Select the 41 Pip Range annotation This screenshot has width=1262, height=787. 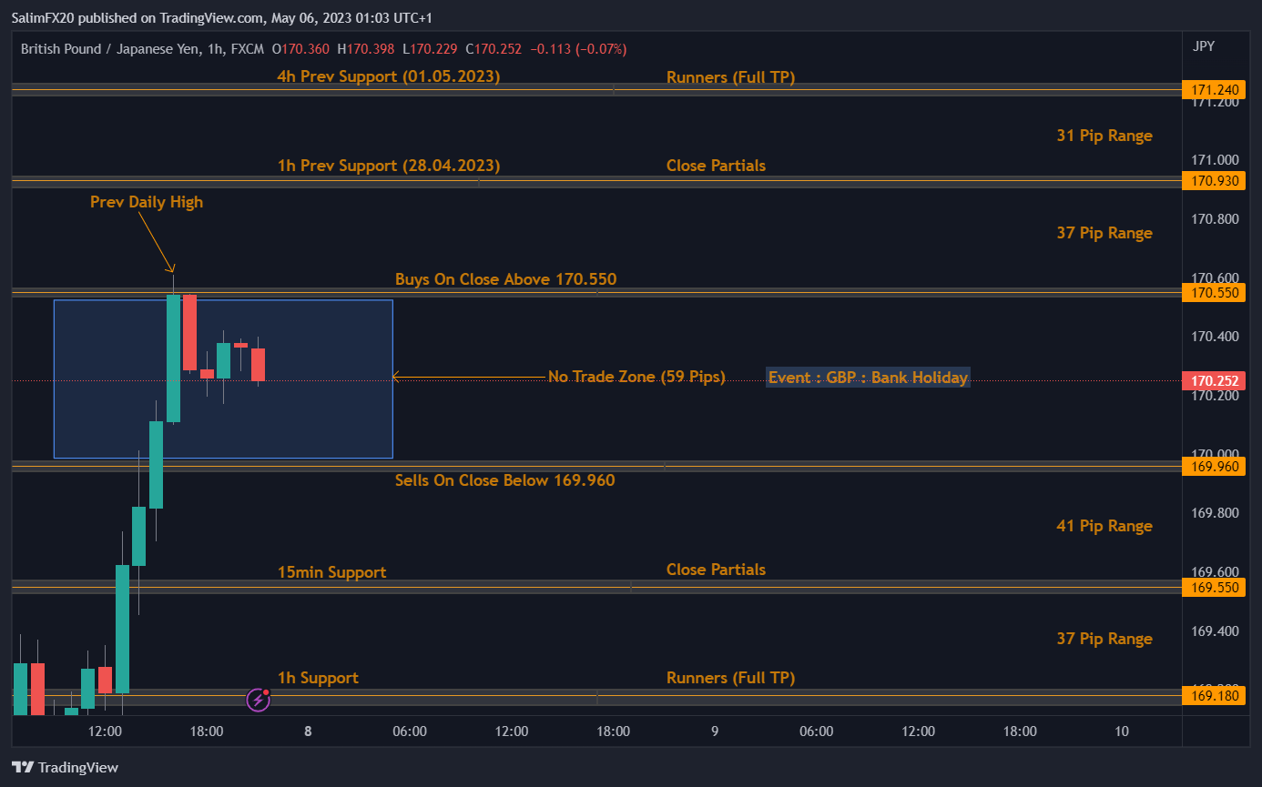(x=1104, y=526)
